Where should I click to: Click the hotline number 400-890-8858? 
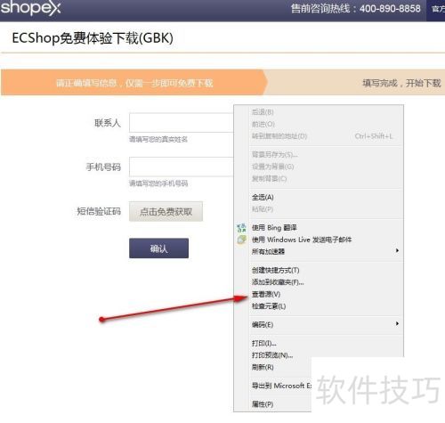tap(390, 8)
